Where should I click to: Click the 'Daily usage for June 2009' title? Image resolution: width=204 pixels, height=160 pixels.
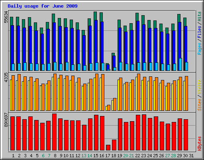click(43, 6)
